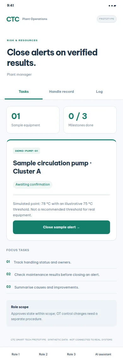
Task: Click the Awaiting confirmation status chip
Action: tap(33, 185)
